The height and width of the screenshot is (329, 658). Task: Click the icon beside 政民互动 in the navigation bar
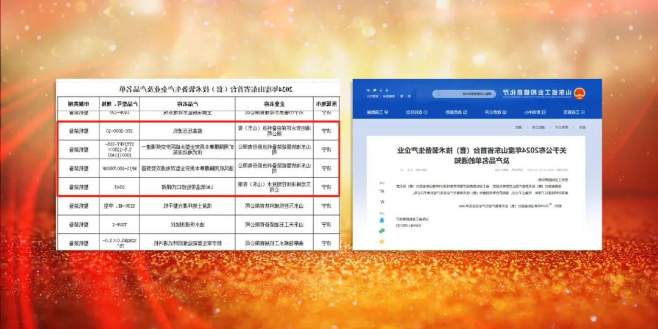(425, 112)
